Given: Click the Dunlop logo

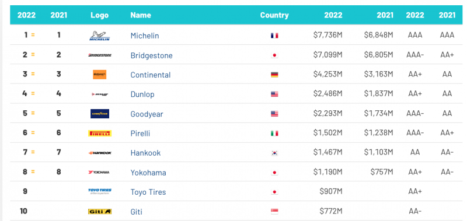Looking at the screenshot, I should (x=100, y=94).
